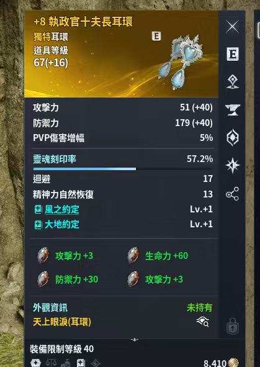Click the small E badge near earring image
This screenshot has width=260, height=367.
point(156,36)
